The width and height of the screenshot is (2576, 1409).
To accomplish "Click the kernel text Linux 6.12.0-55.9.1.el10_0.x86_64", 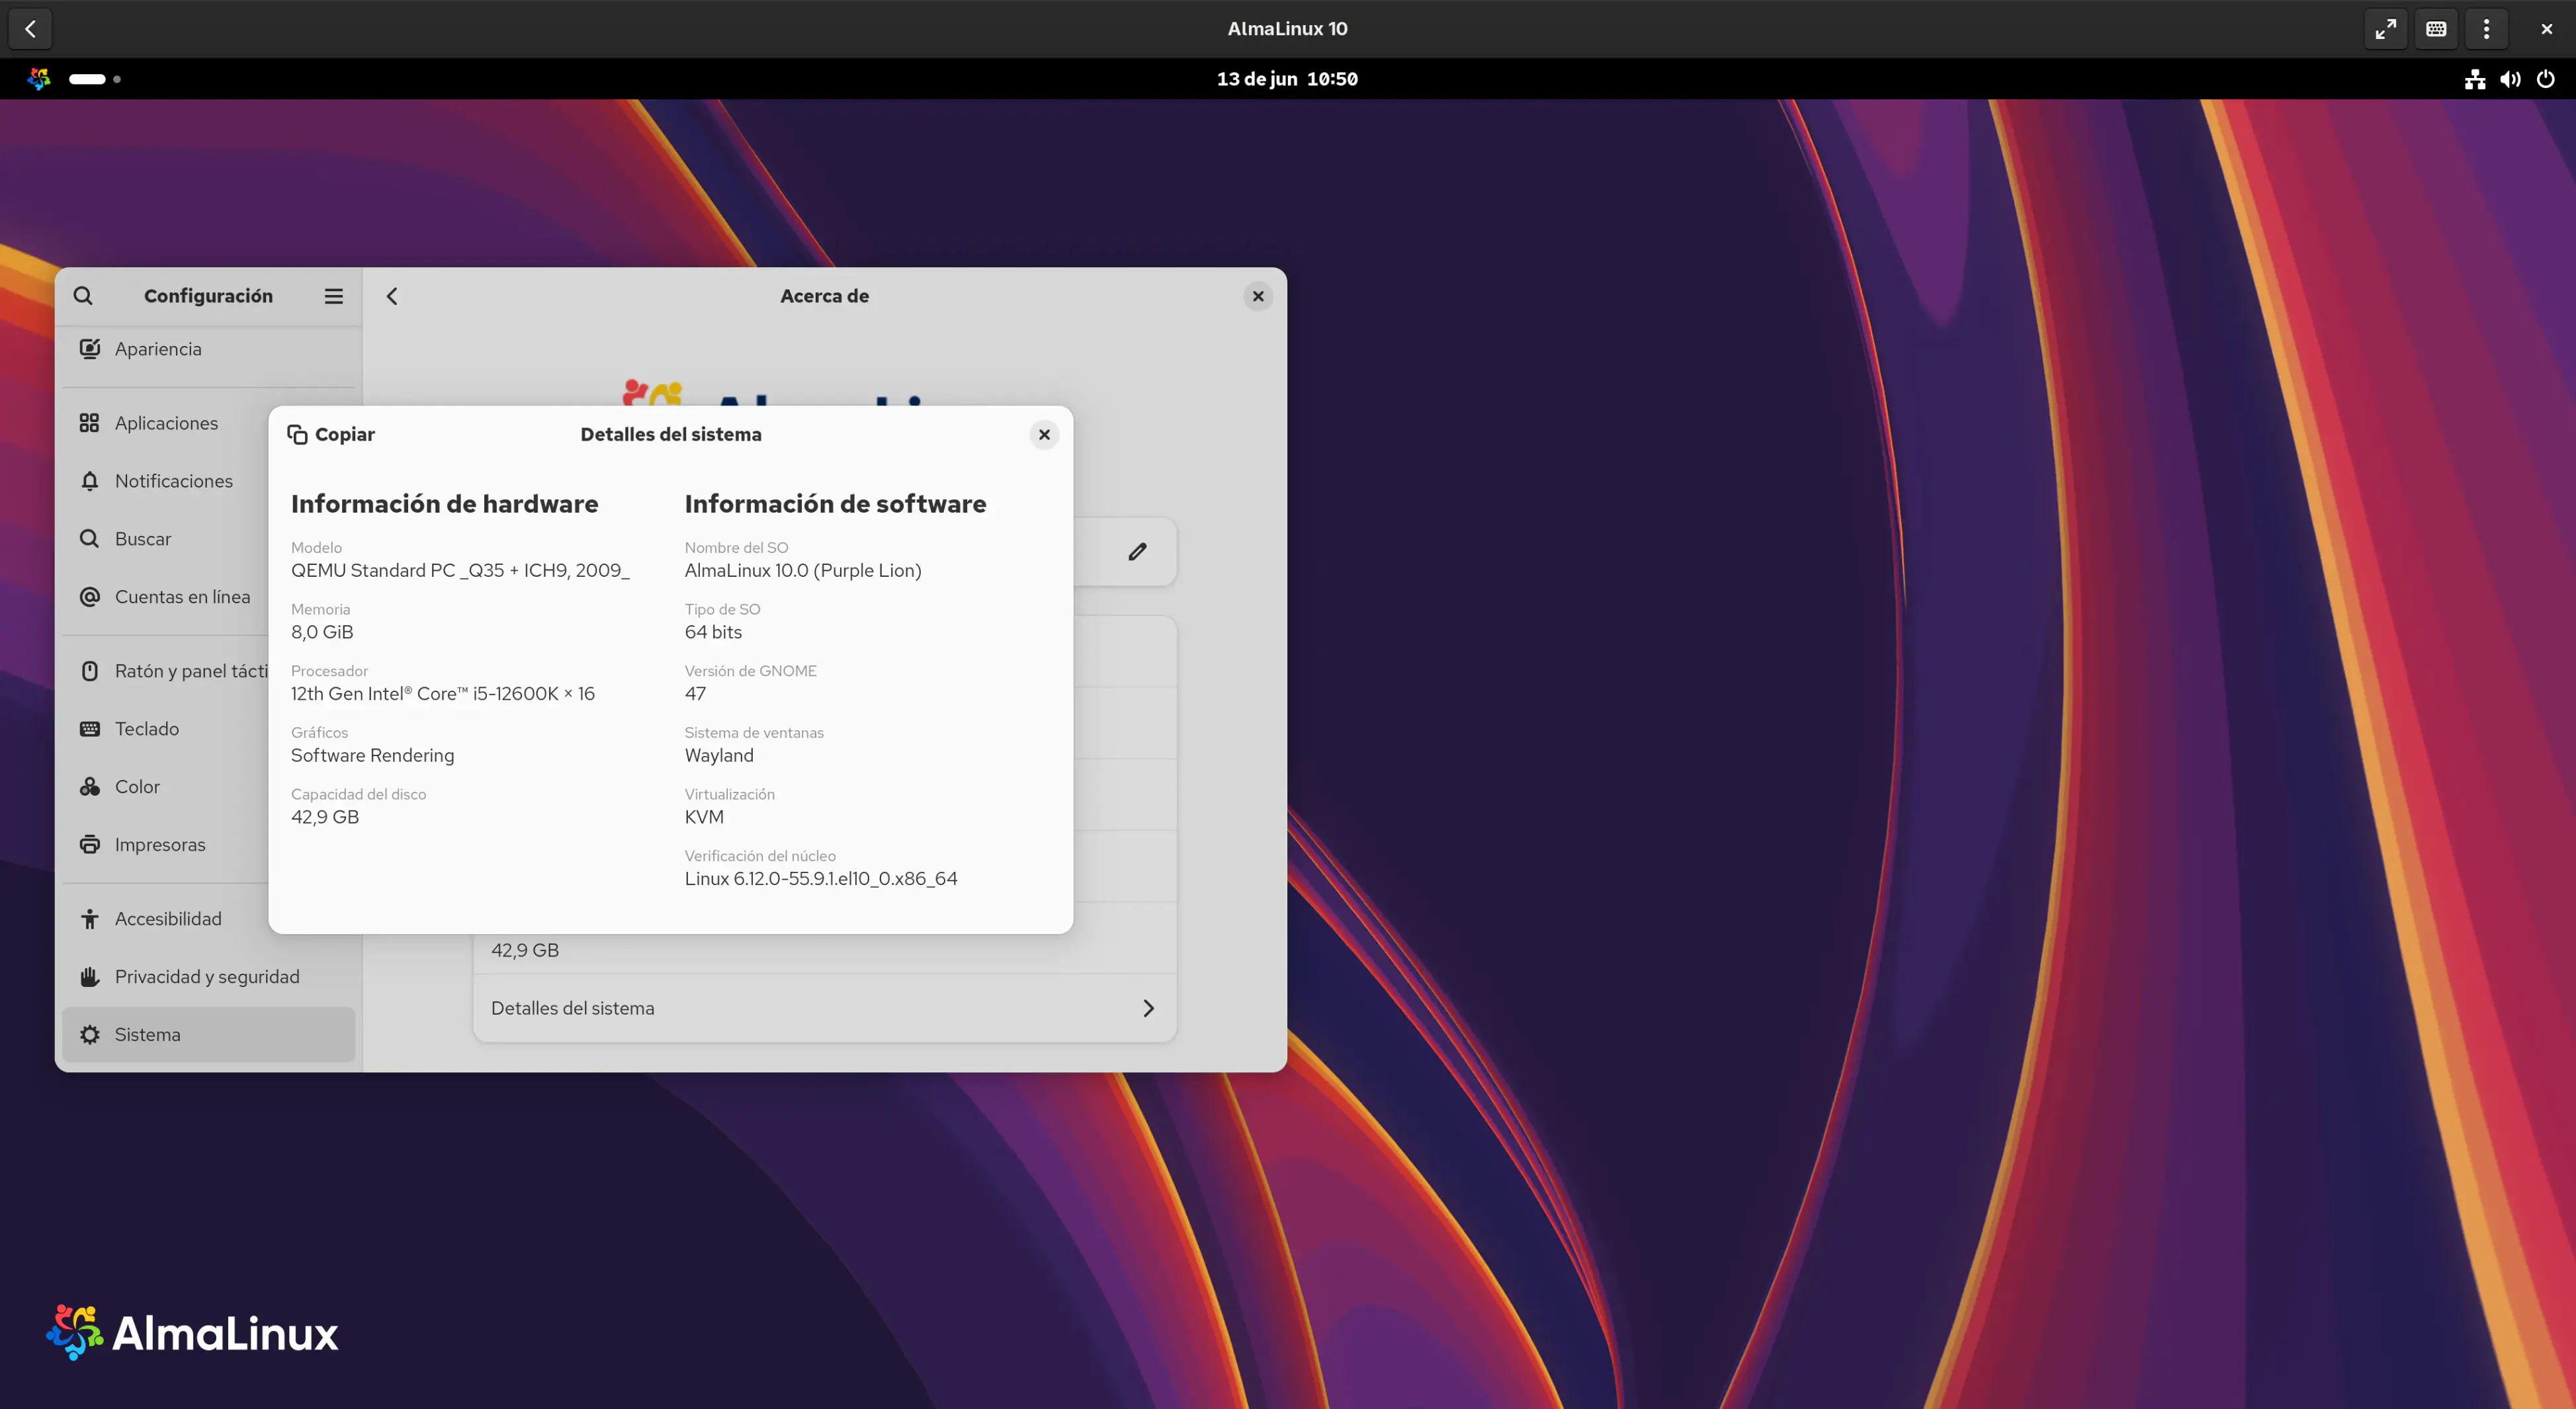I will click(x=821, y=879).
